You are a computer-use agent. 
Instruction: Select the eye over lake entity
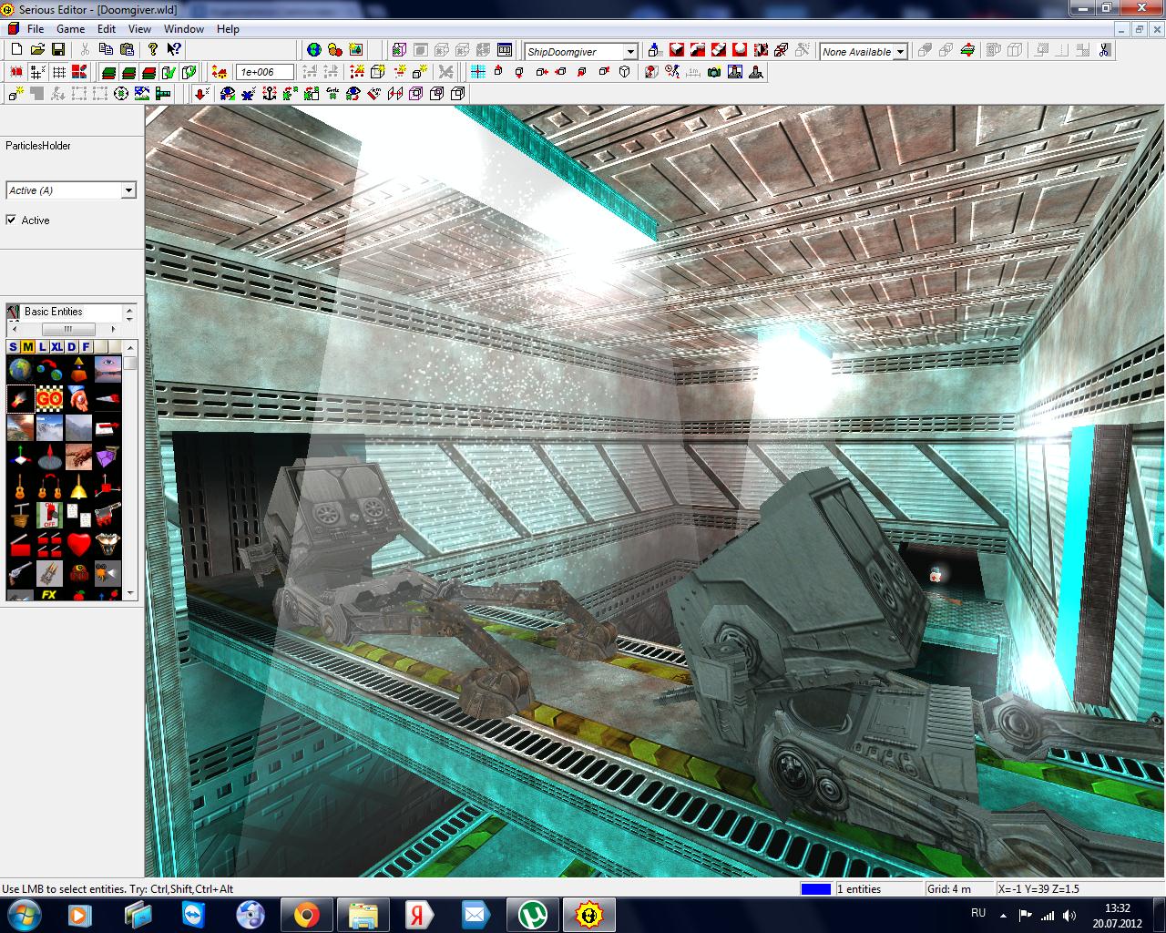point(107,369)
